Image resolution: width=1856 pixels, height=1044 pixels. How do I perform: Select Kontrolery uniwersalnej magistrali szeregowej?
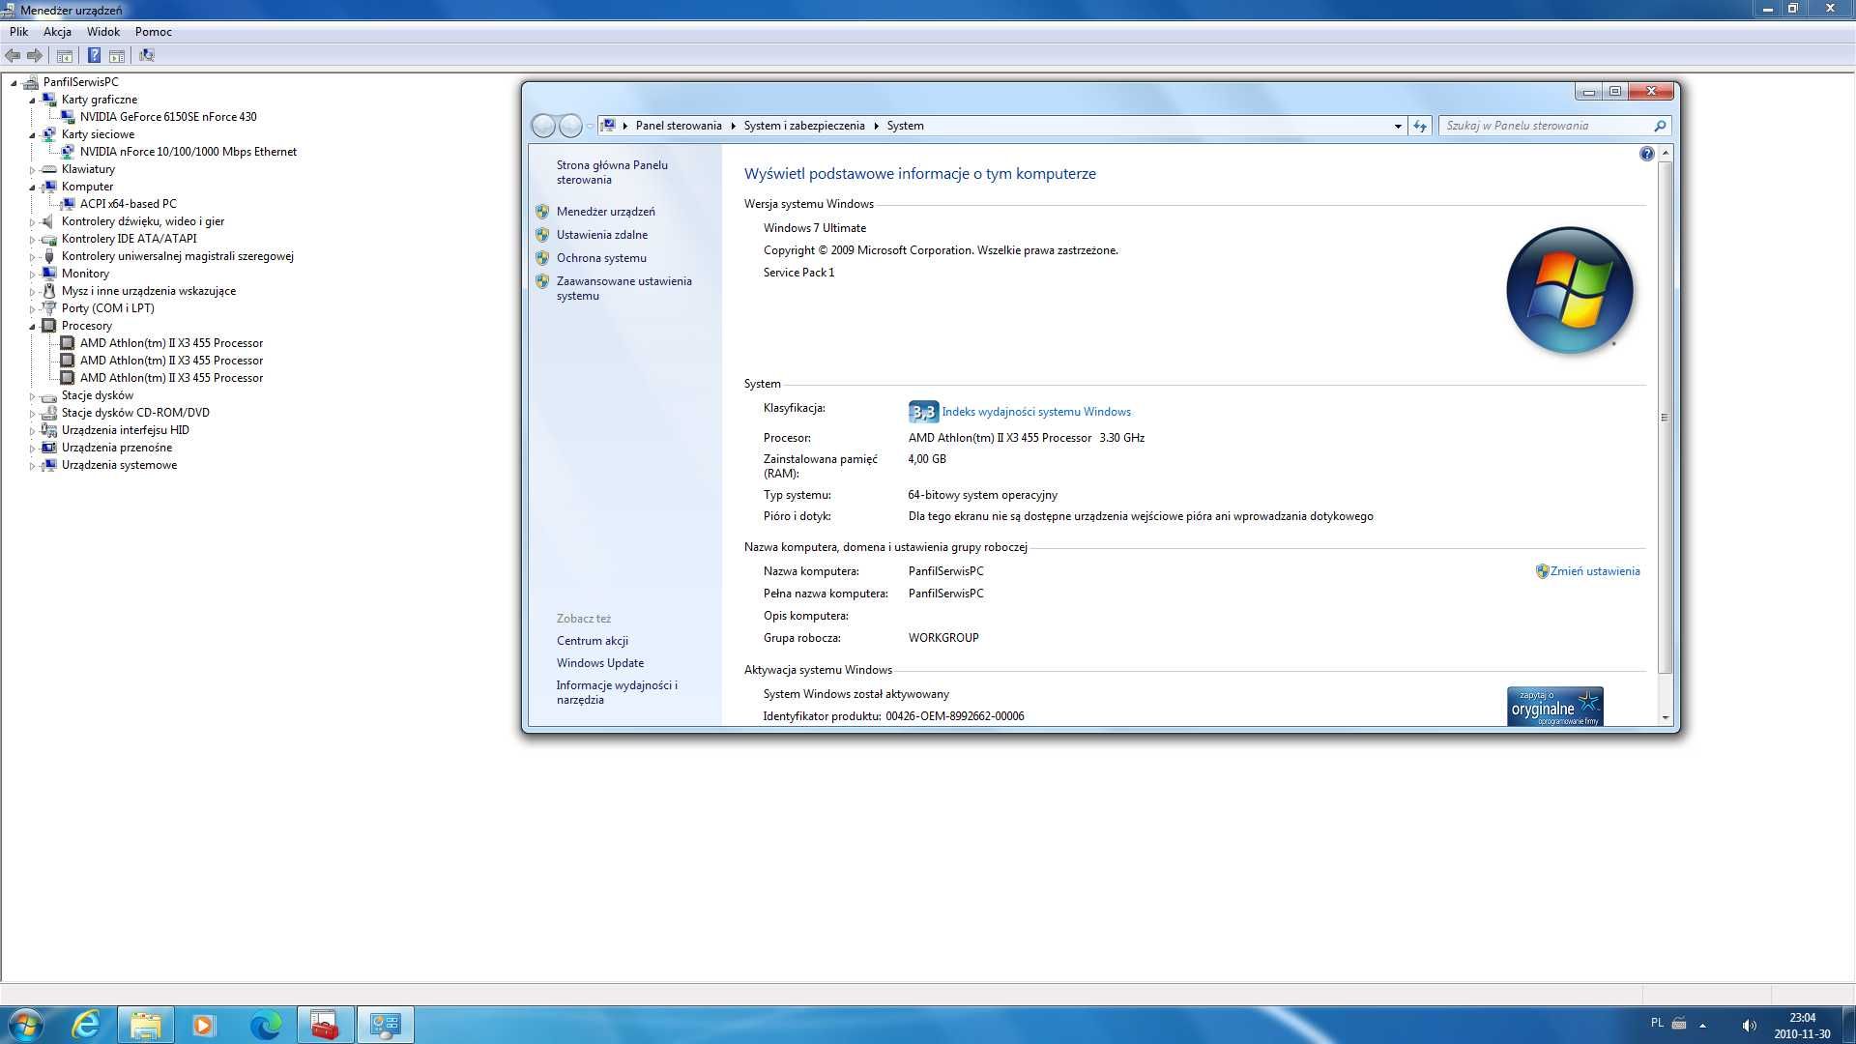177,256
